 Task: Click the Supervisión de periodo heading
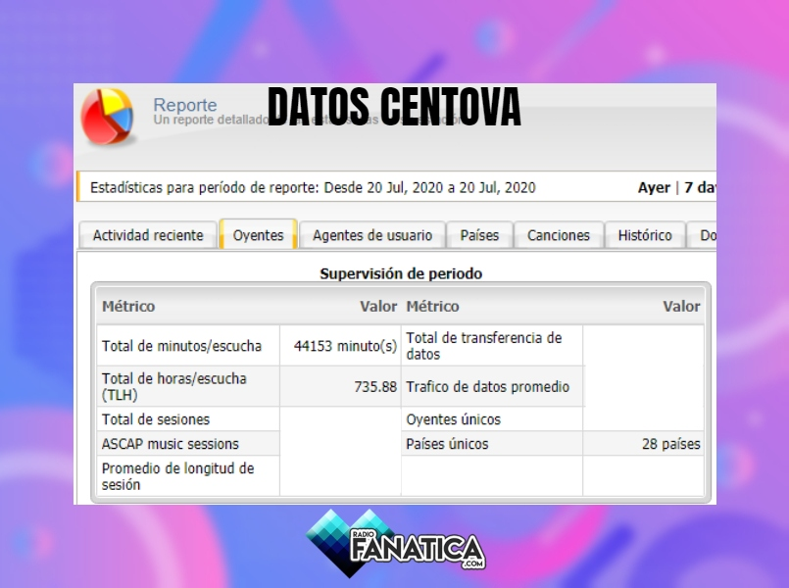pyautogui.click(x=401, y=273)
